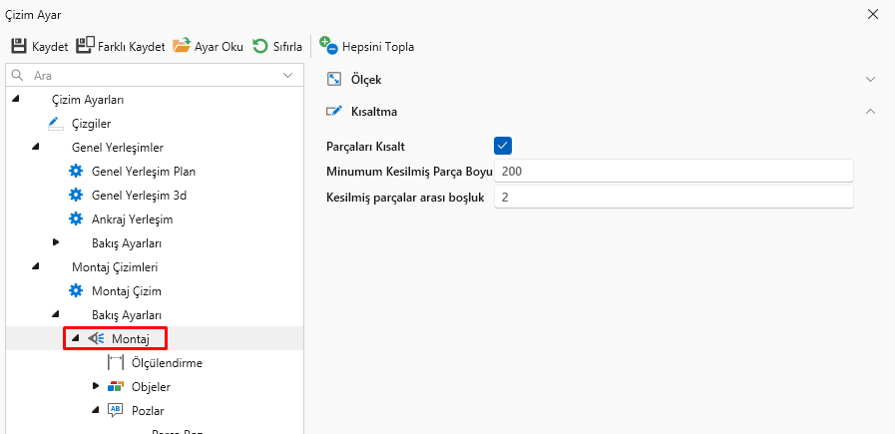Reset settings using the Sıfırla icon
The width and height of the screenshot is (895, 434).
click(x=260, y=46)
